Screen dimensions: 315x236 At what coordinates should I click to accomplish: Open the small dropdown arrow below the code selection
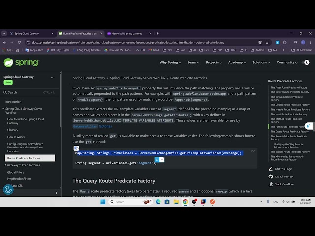162,160
